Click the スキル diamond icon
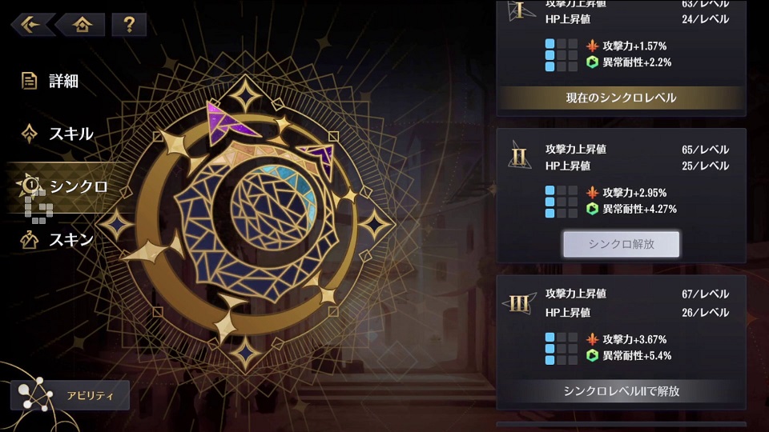The image size is (769, 432). click(x=30, y=134)
